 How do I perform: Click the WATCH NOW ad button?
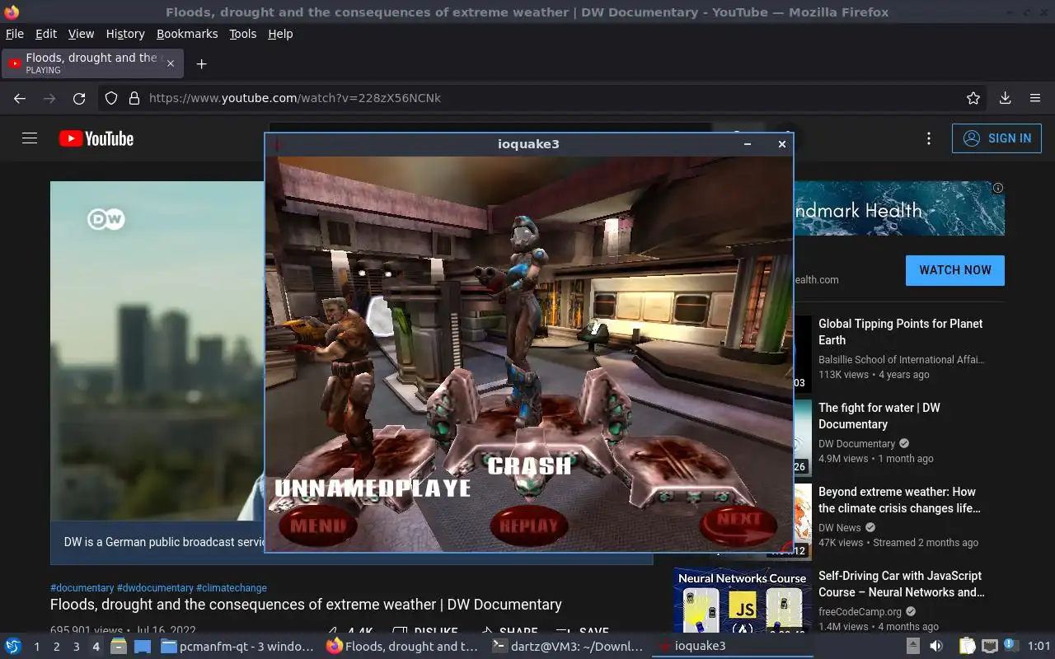pyautogui.click(x=955, y=270)
